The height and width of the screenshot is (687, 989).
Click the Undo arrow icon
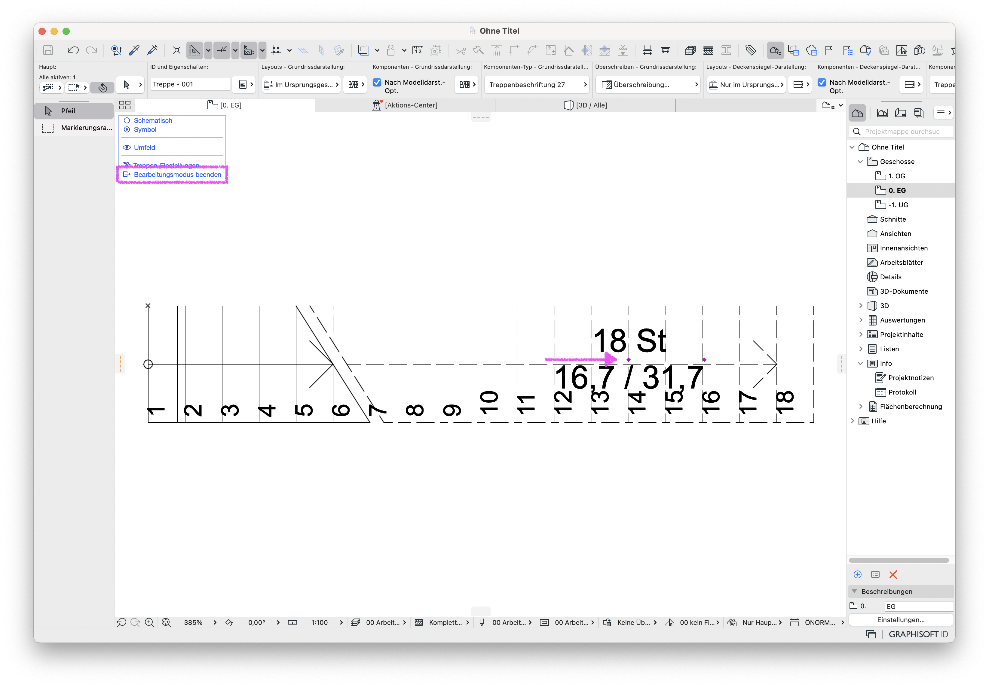(73, 50)
